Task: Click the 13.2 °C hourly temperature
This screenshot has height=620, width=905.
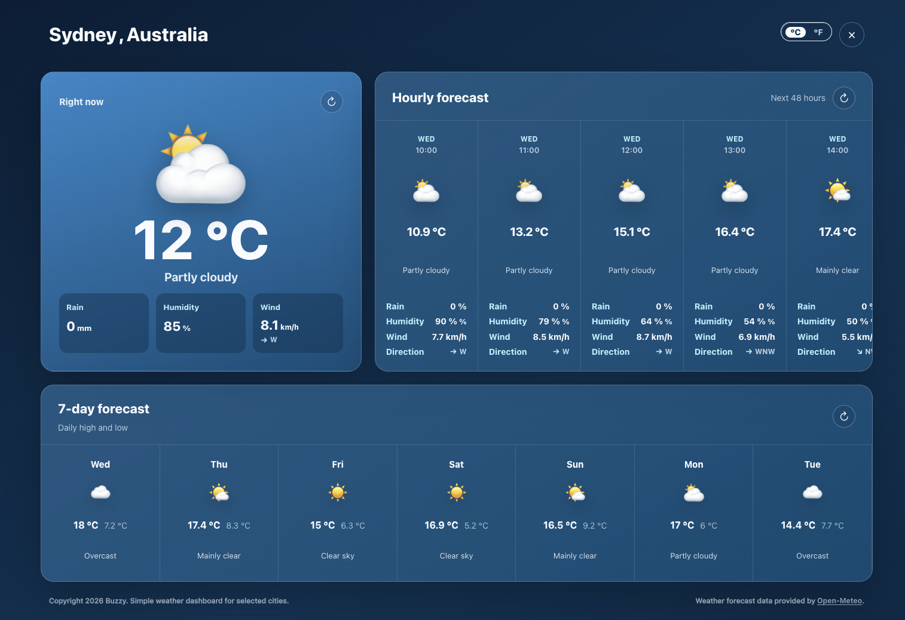Action: pyautogui.click(x=529, y=232)
